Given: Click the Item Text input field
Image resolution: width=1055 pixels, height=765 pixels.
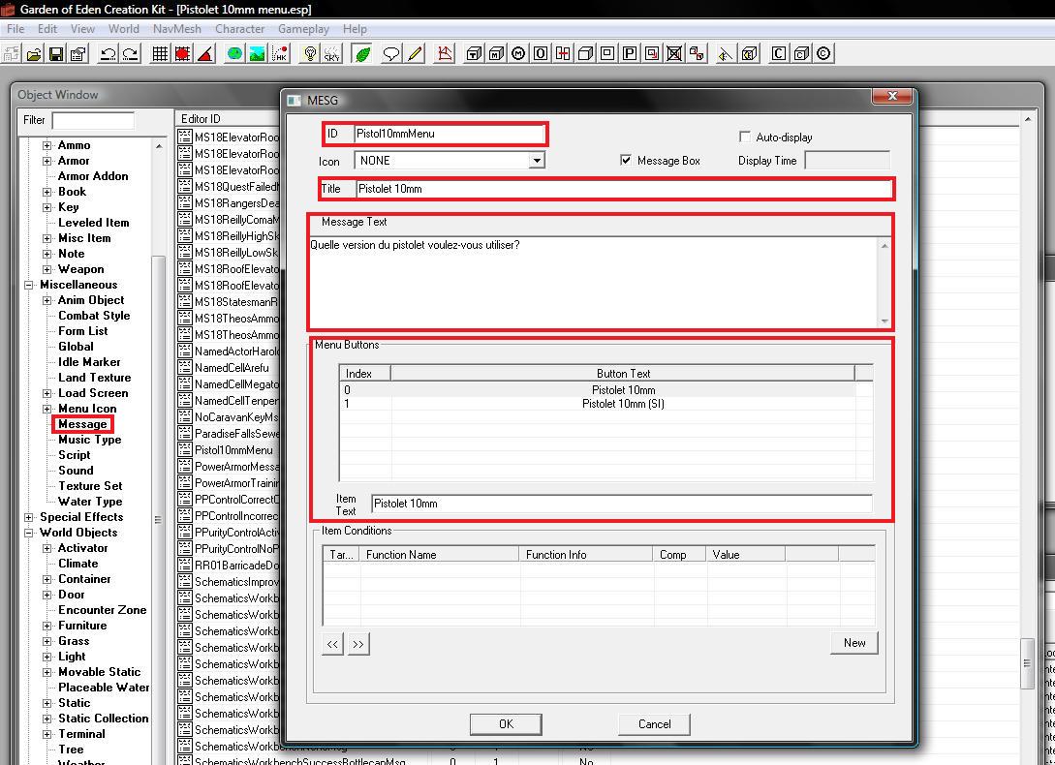Looking at the screenshot, I should pyautogui.click(x=622, y=504).
